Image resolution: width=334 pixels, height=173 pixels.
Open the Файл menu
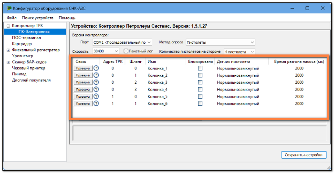11,18
